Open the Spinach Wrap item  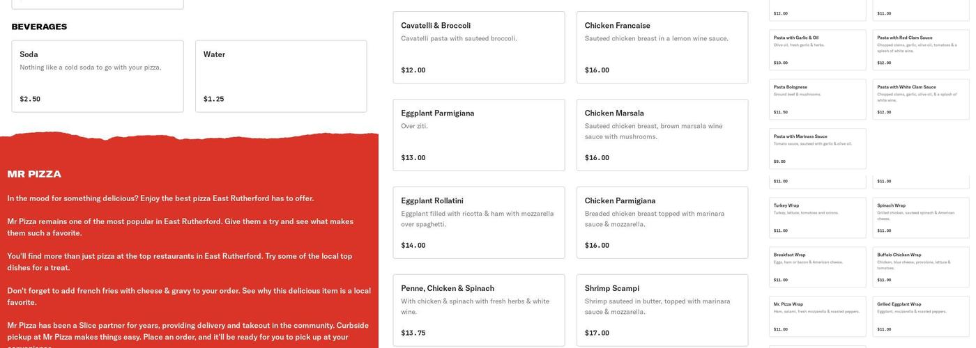[921, 218]
